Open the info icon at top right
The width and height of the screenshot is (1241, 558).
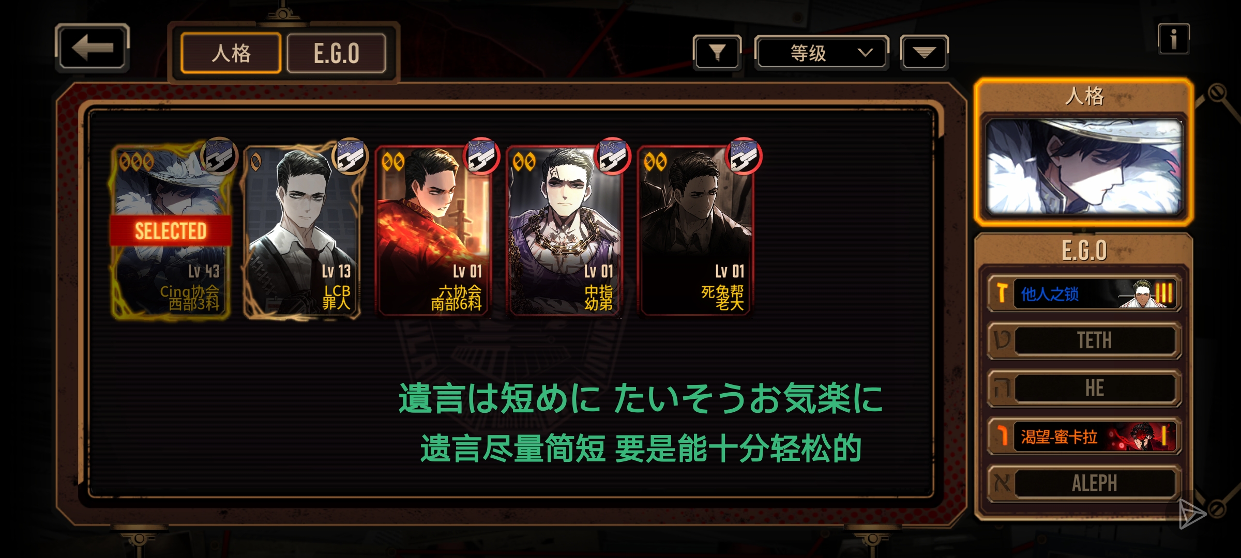pos(1173,39)
